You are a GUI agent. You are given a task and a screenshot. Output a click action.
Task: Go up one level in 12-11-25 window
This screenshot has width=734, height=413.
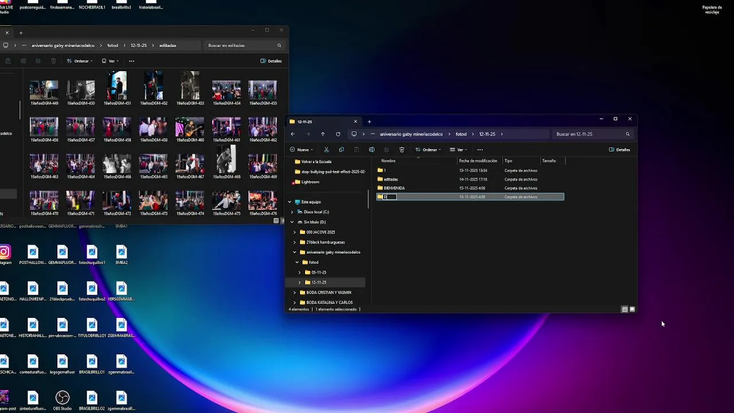click(323, 134)
